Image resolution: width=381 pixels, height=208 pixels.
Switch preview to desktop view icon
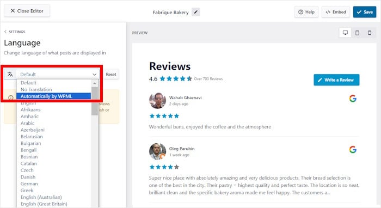coord(345,33)
